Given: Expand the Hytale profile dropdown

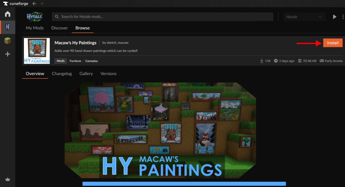Looking at the screenshot, I should point(304,17).
